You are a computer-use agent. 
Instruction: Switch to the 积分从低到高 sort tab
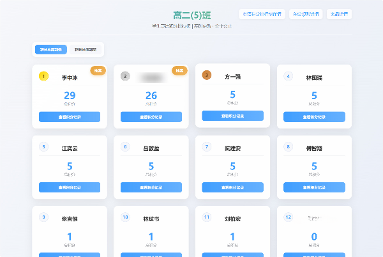tap(86, 49)
